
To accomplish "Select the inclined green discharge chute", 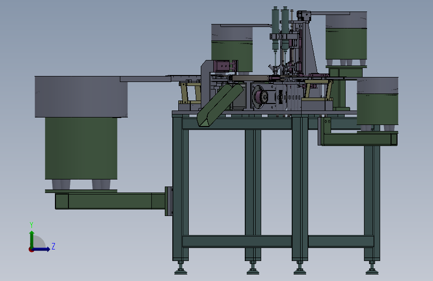I will [220, 105].
